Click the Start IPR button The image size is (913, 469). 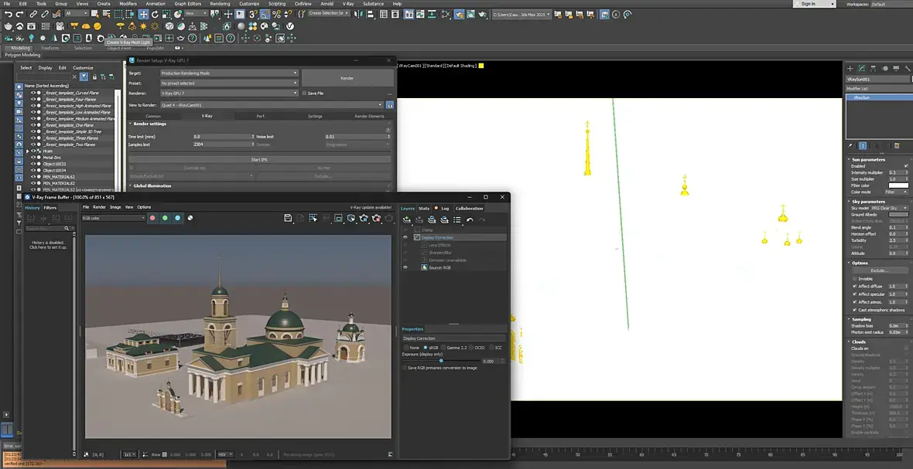pos(259,159)
